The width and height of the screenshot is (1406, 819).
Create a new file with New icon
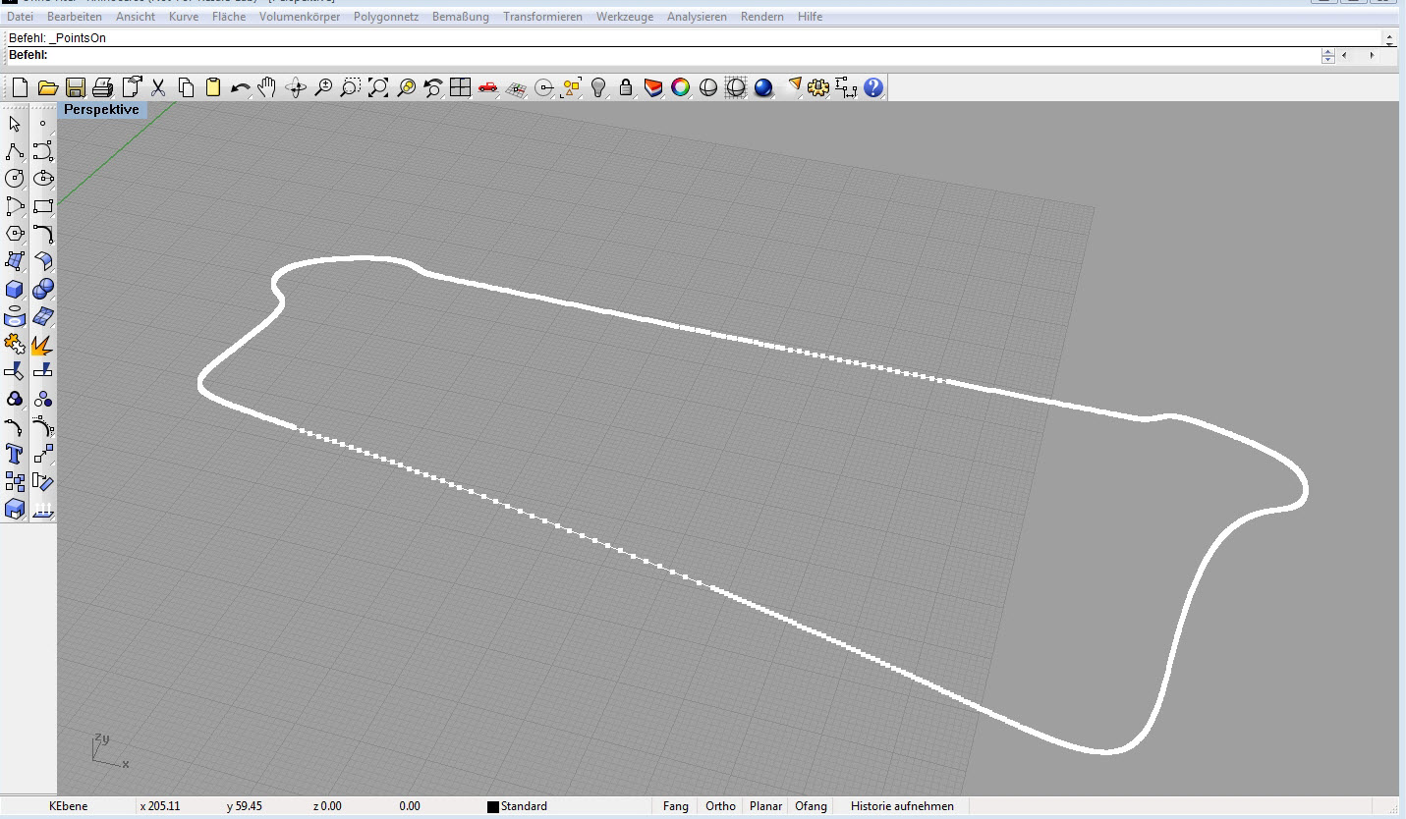(19, 87)
